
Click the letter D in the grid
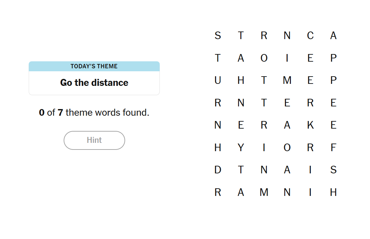(x=218, y=170)
